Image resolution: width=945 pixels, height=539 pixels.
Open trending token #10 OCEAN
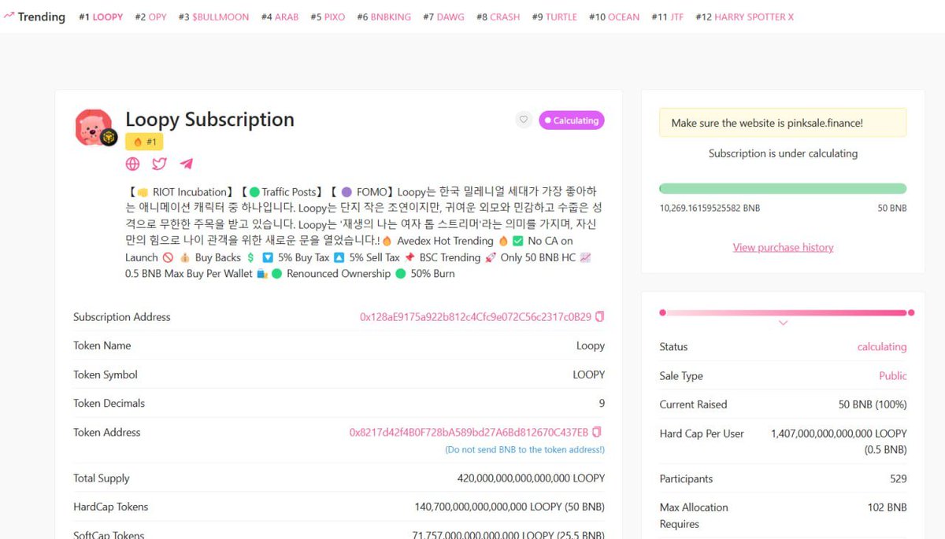pyautogui.click(x=613, y=17)
